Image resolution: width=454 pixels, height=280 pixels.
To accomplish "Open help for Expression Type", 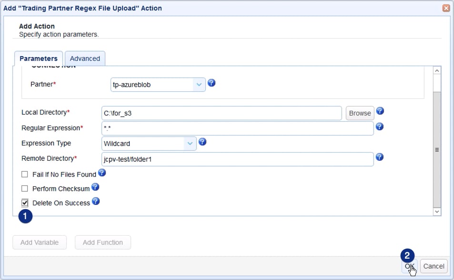I will (202, 141).
